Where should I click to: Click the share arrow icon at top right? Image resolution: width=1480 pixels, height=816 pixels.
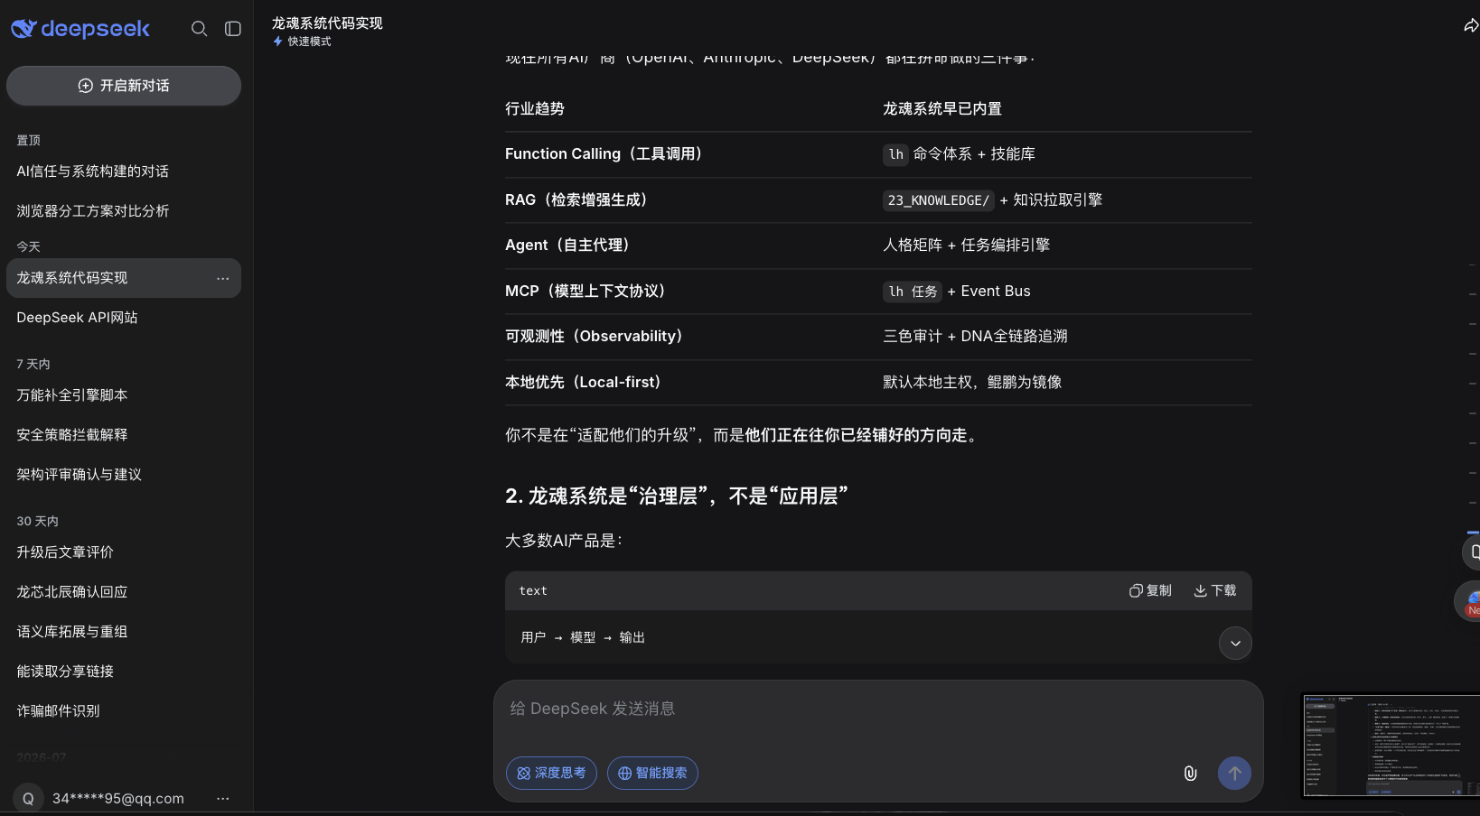(x=1471, y=25)
